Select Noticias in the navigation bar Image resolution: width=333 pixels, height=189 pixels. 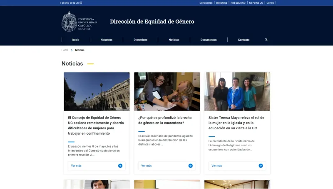pyautogui.click(x=174, y=40)
